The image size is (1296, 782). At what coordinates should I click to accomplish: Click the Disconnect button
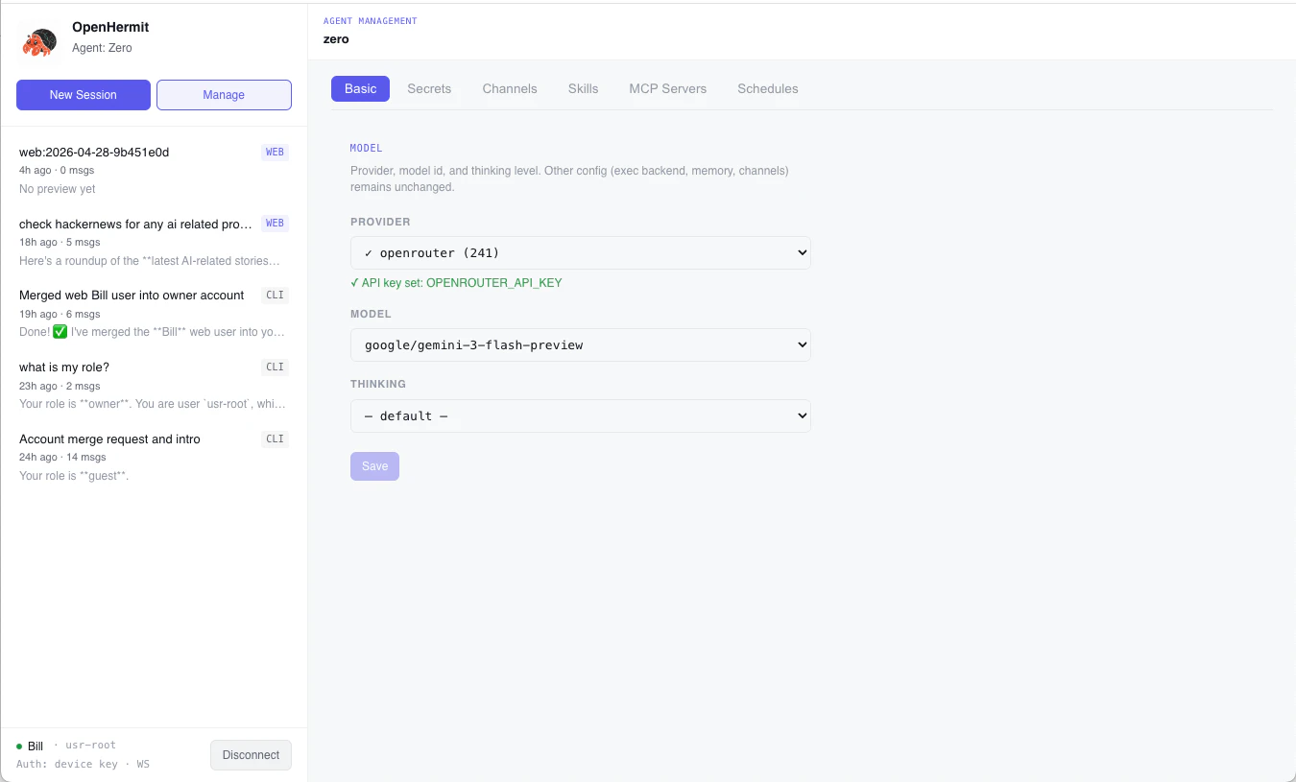pos(251,755)
